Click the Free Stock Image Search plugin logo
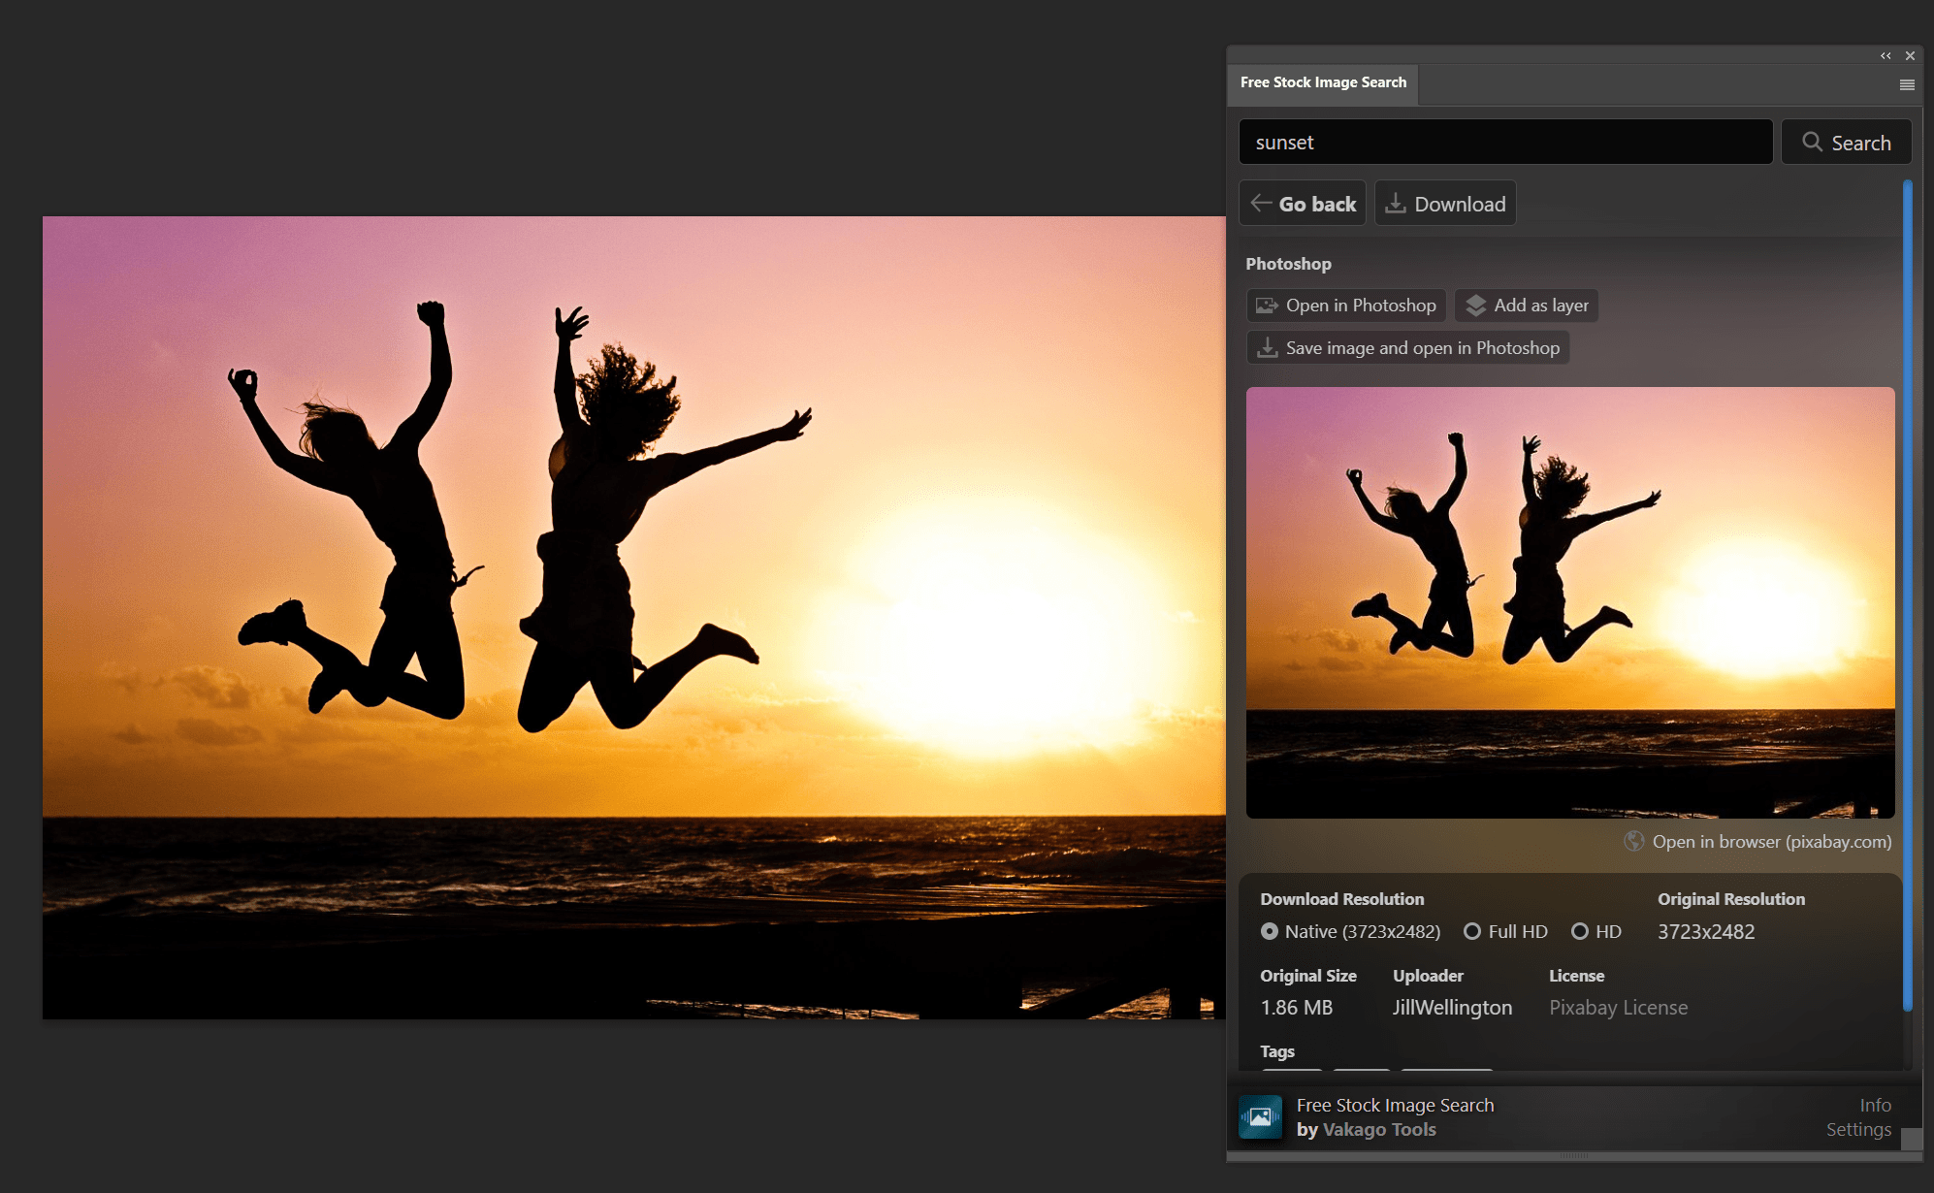Image resolution: width=1934 pixels, height=1193 pixels. [x=1259, y=1116]
